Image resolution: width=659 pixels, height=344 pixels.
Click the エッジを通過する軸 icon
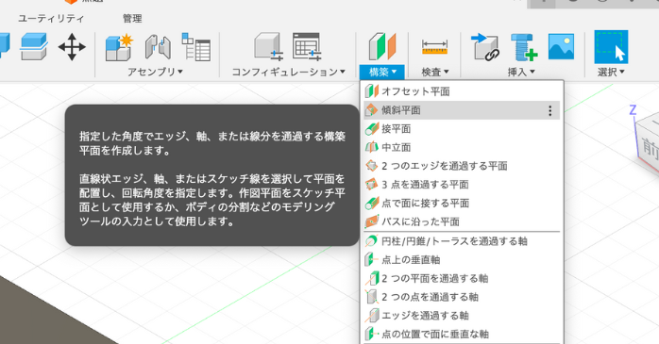[372, 316]
